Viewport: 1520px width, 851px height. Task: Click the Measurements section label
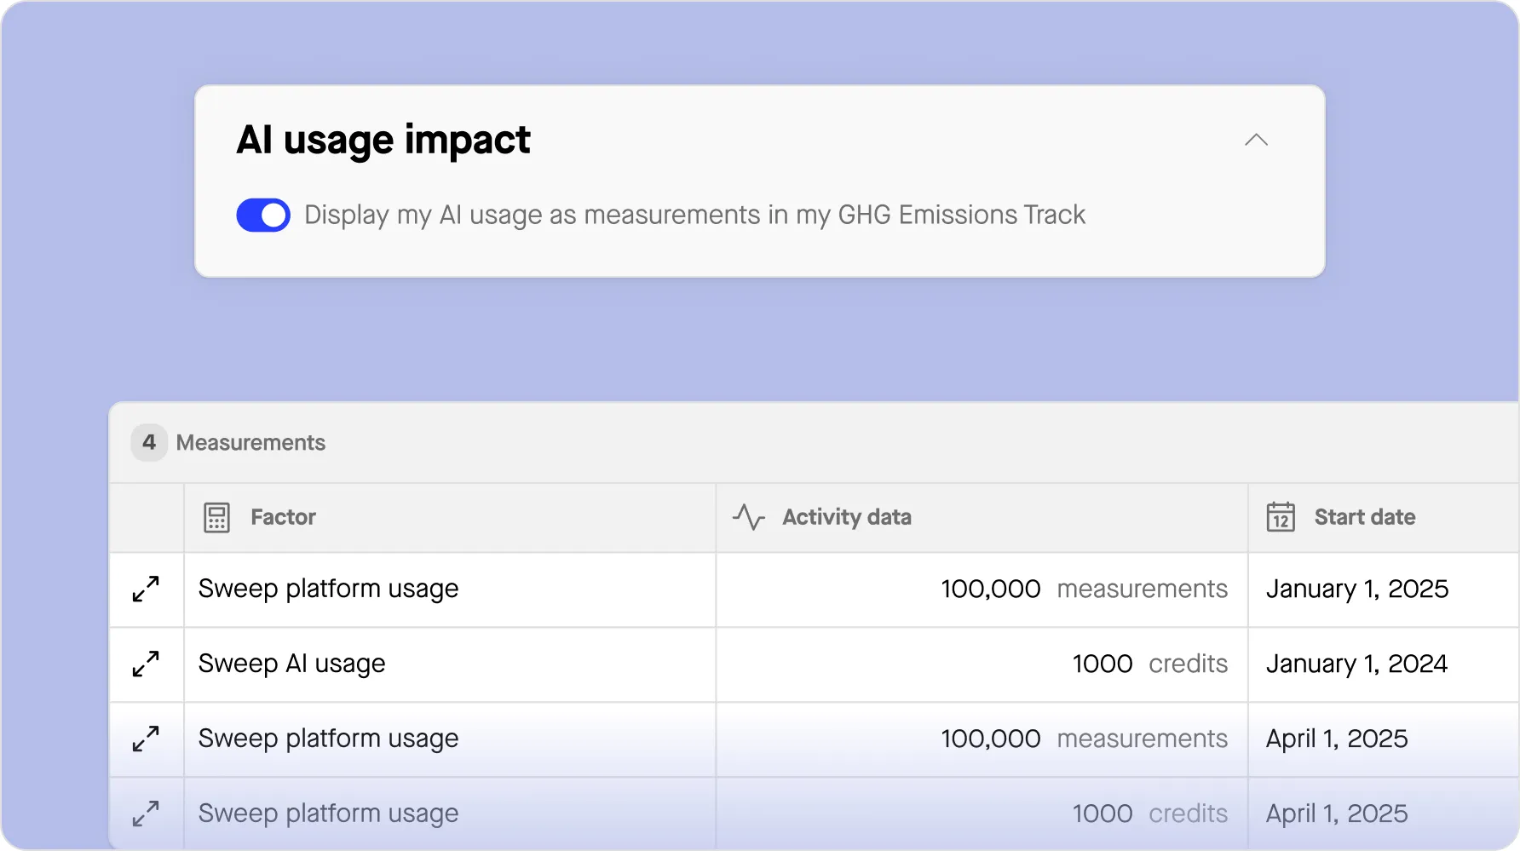pos(250,443)
